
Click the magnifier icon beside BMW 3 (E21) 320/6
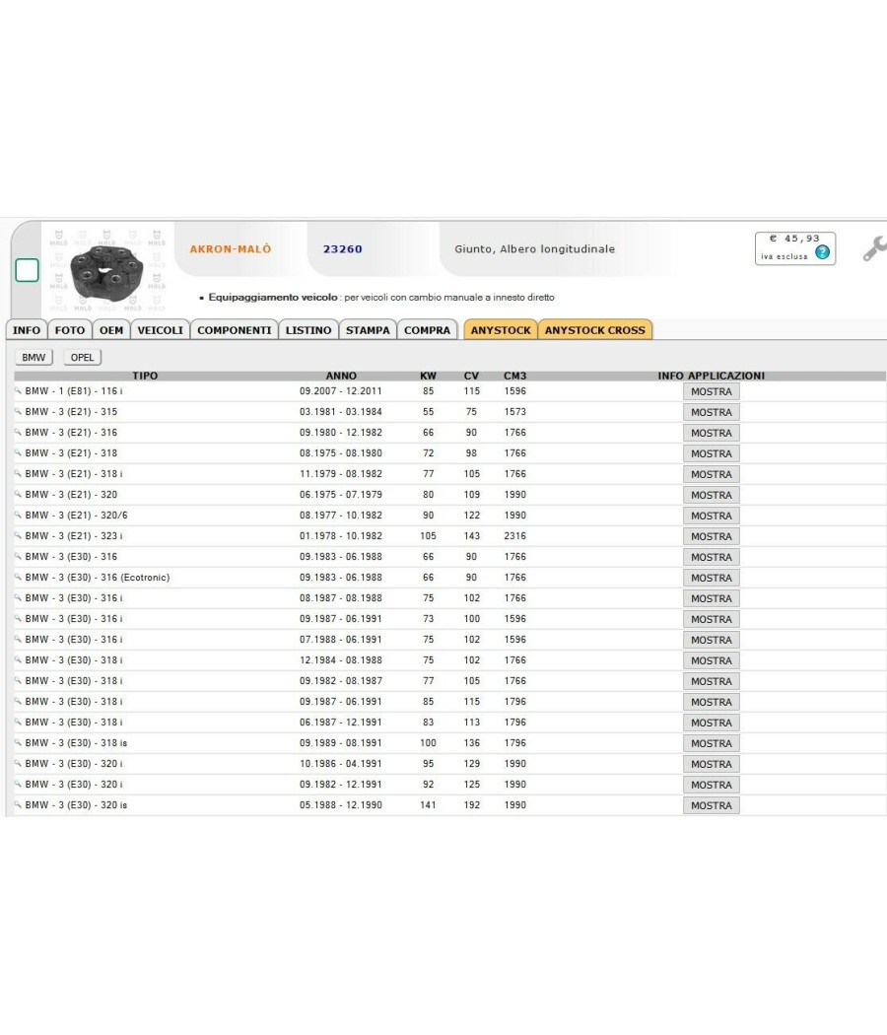click(x=18, y=515)
